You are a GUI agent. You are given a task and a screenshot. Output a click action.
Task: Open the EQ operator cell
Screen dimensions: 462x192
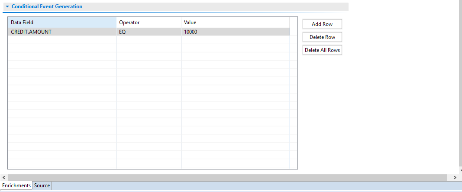click(x=149, y=32)
